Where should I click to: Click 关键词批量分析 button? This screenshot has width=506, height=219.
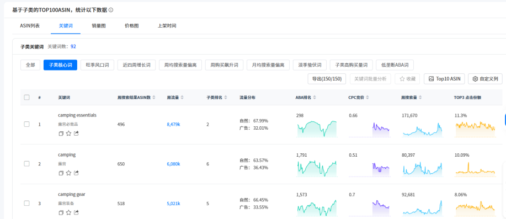(x=370, y=79)
